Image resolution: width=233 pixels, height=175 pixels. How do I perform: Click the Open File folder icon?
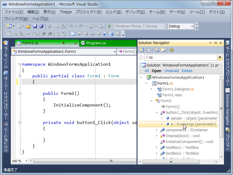tap(28, 26)
